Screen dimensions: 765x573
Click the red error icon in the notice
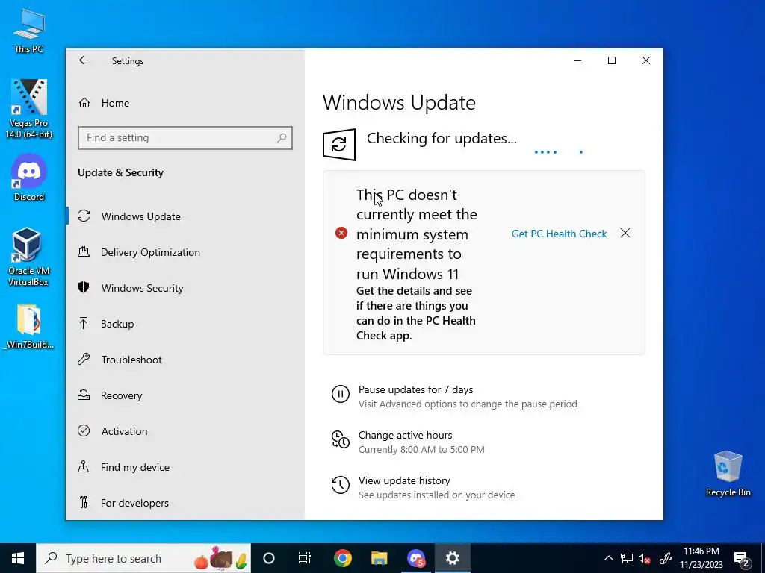click(341, 233)
